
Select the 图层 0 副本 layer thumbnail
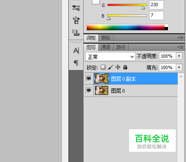(x=102, y=79)
